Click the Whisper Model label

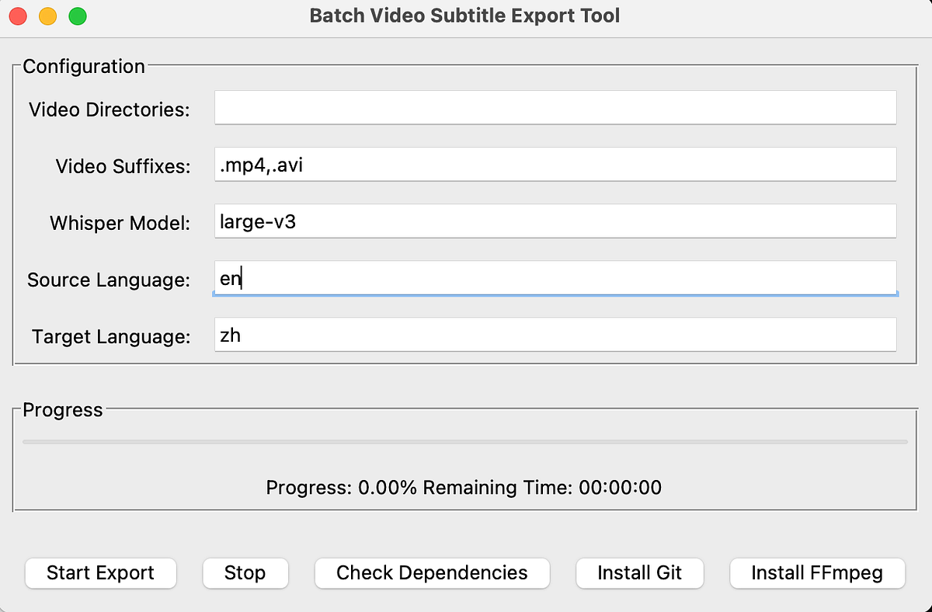coord(119,223)
